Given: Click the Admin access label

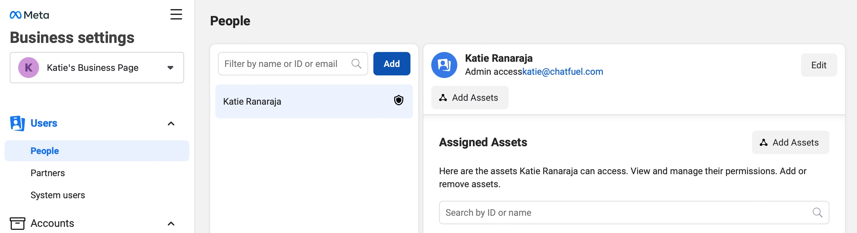Looking at the screenshot, I should click(494, 71).
